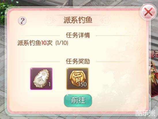Image resolution: width=158 pixels, height=119 pixels.
Task: Select the white jade token reward icon
Action: (x=41, y=79)
